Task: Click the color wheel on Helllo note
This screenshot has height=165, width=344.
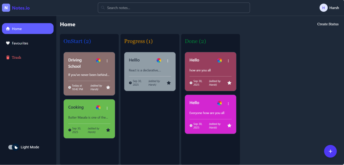Action: click(159, 60)
